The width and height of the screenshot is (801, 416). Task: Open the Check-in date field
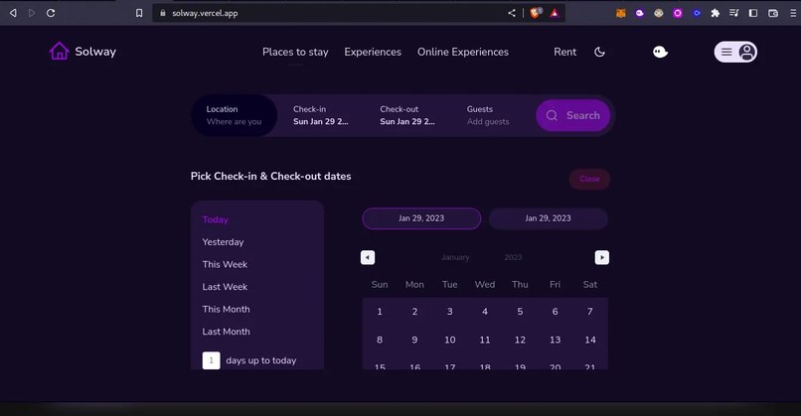(x=321, y=115)
